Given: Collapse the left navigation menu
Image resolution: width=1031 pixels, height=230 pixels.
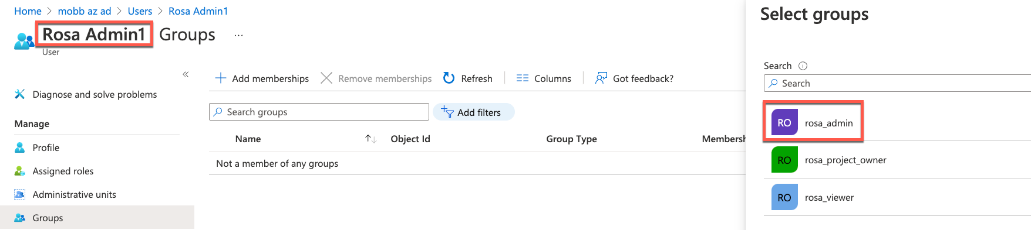Looking at the screenshot, I should point(186,74).
